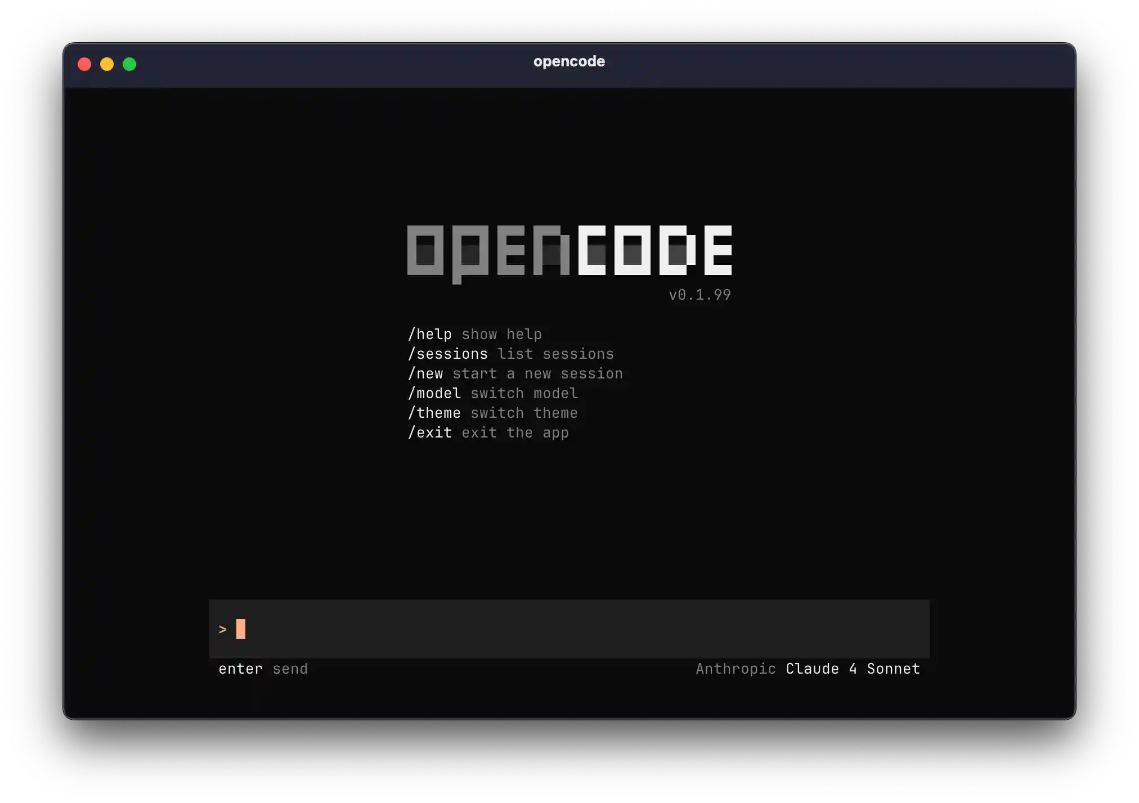Select the /theme command
This screenshot has width=1139, height=803.
434,413
